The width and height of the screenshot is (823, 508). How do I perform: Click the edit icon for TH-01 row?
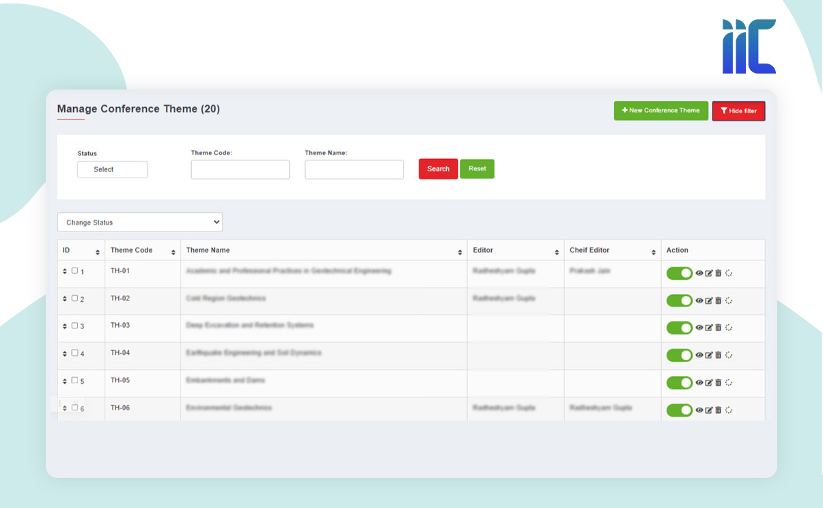709,273
